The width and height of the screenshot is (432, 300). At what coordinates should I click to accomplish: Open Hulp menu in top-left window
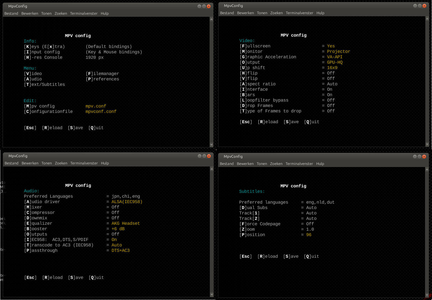tap(104, 13)
